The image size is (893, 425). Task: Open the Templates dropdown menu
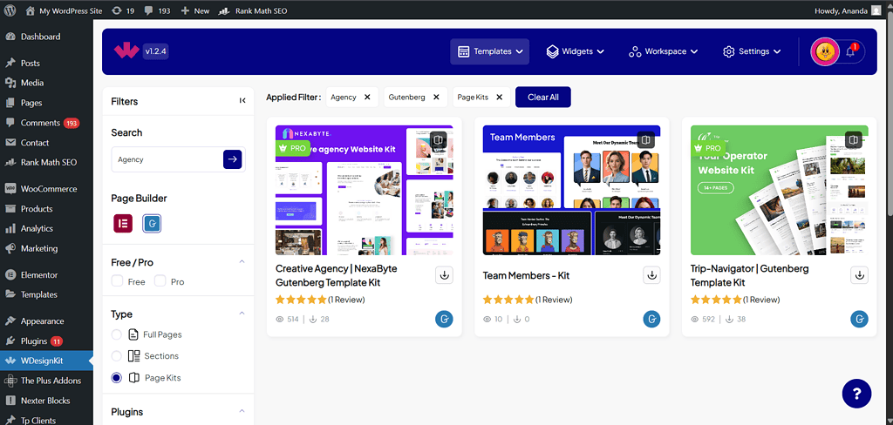(490, 51)
